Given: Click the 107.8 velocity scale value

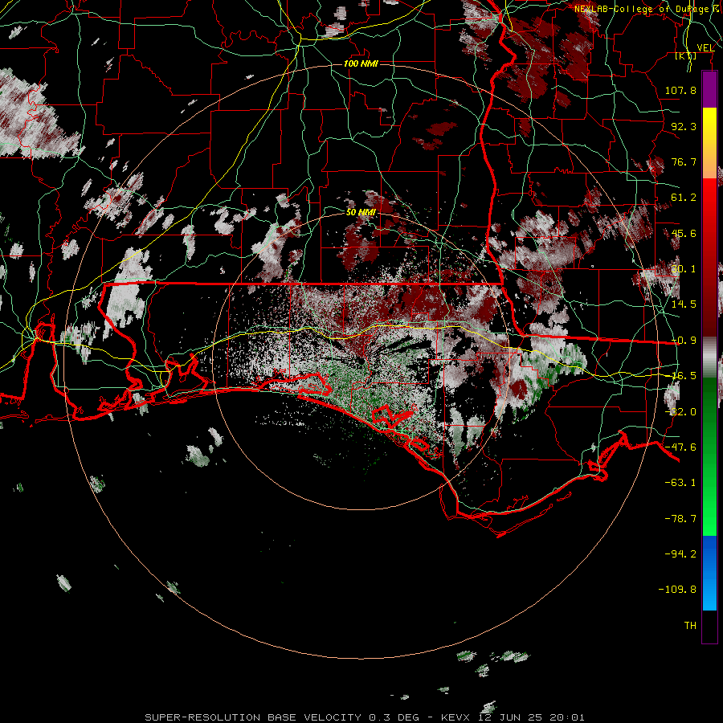Looking at the screenshot, I should [680, 90].
